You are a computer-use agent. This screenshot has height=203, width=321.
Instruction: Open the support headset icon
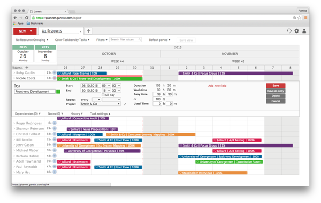click(x=289, y=31)
